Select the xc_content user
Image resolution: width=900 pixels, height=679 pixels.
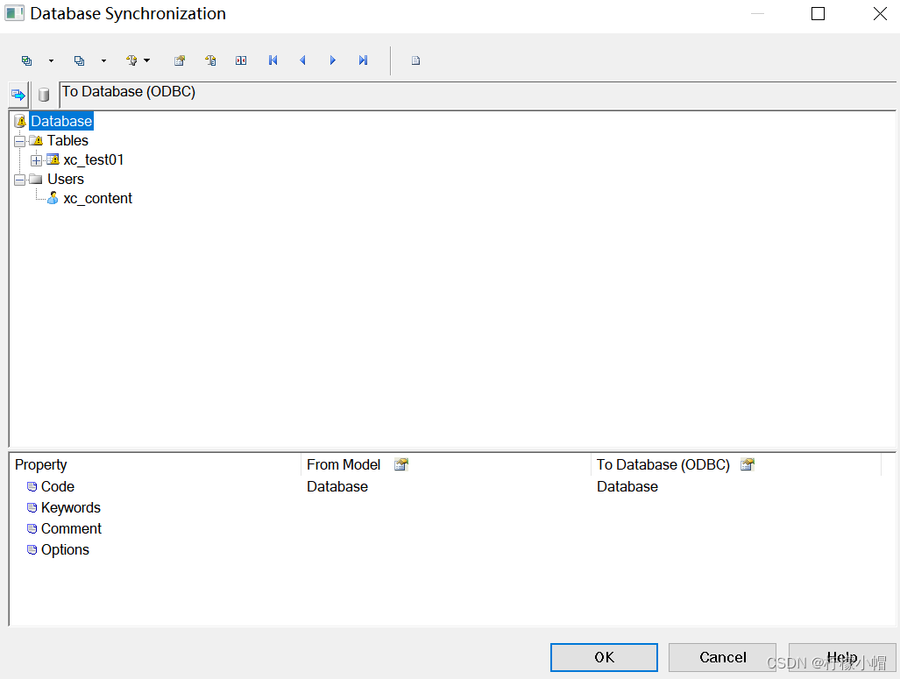tap(97, 199)
